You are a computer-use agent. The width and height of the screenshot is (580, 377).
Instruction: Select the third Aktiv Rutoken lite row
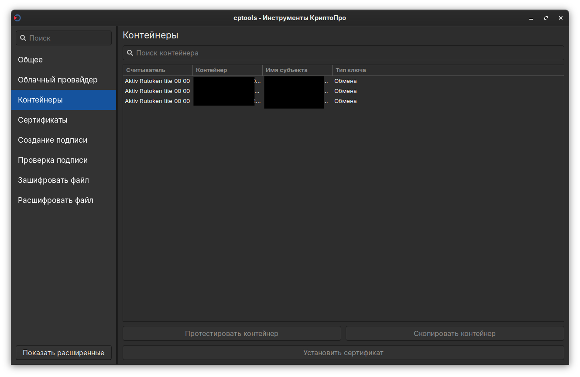pos(343,101)
